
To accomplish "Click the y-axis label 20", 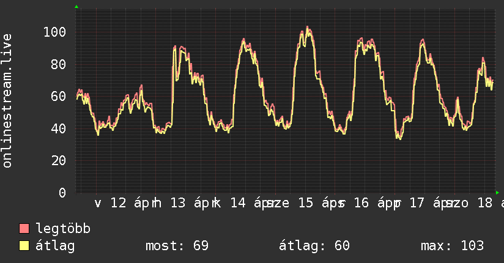I will (59, 160).
